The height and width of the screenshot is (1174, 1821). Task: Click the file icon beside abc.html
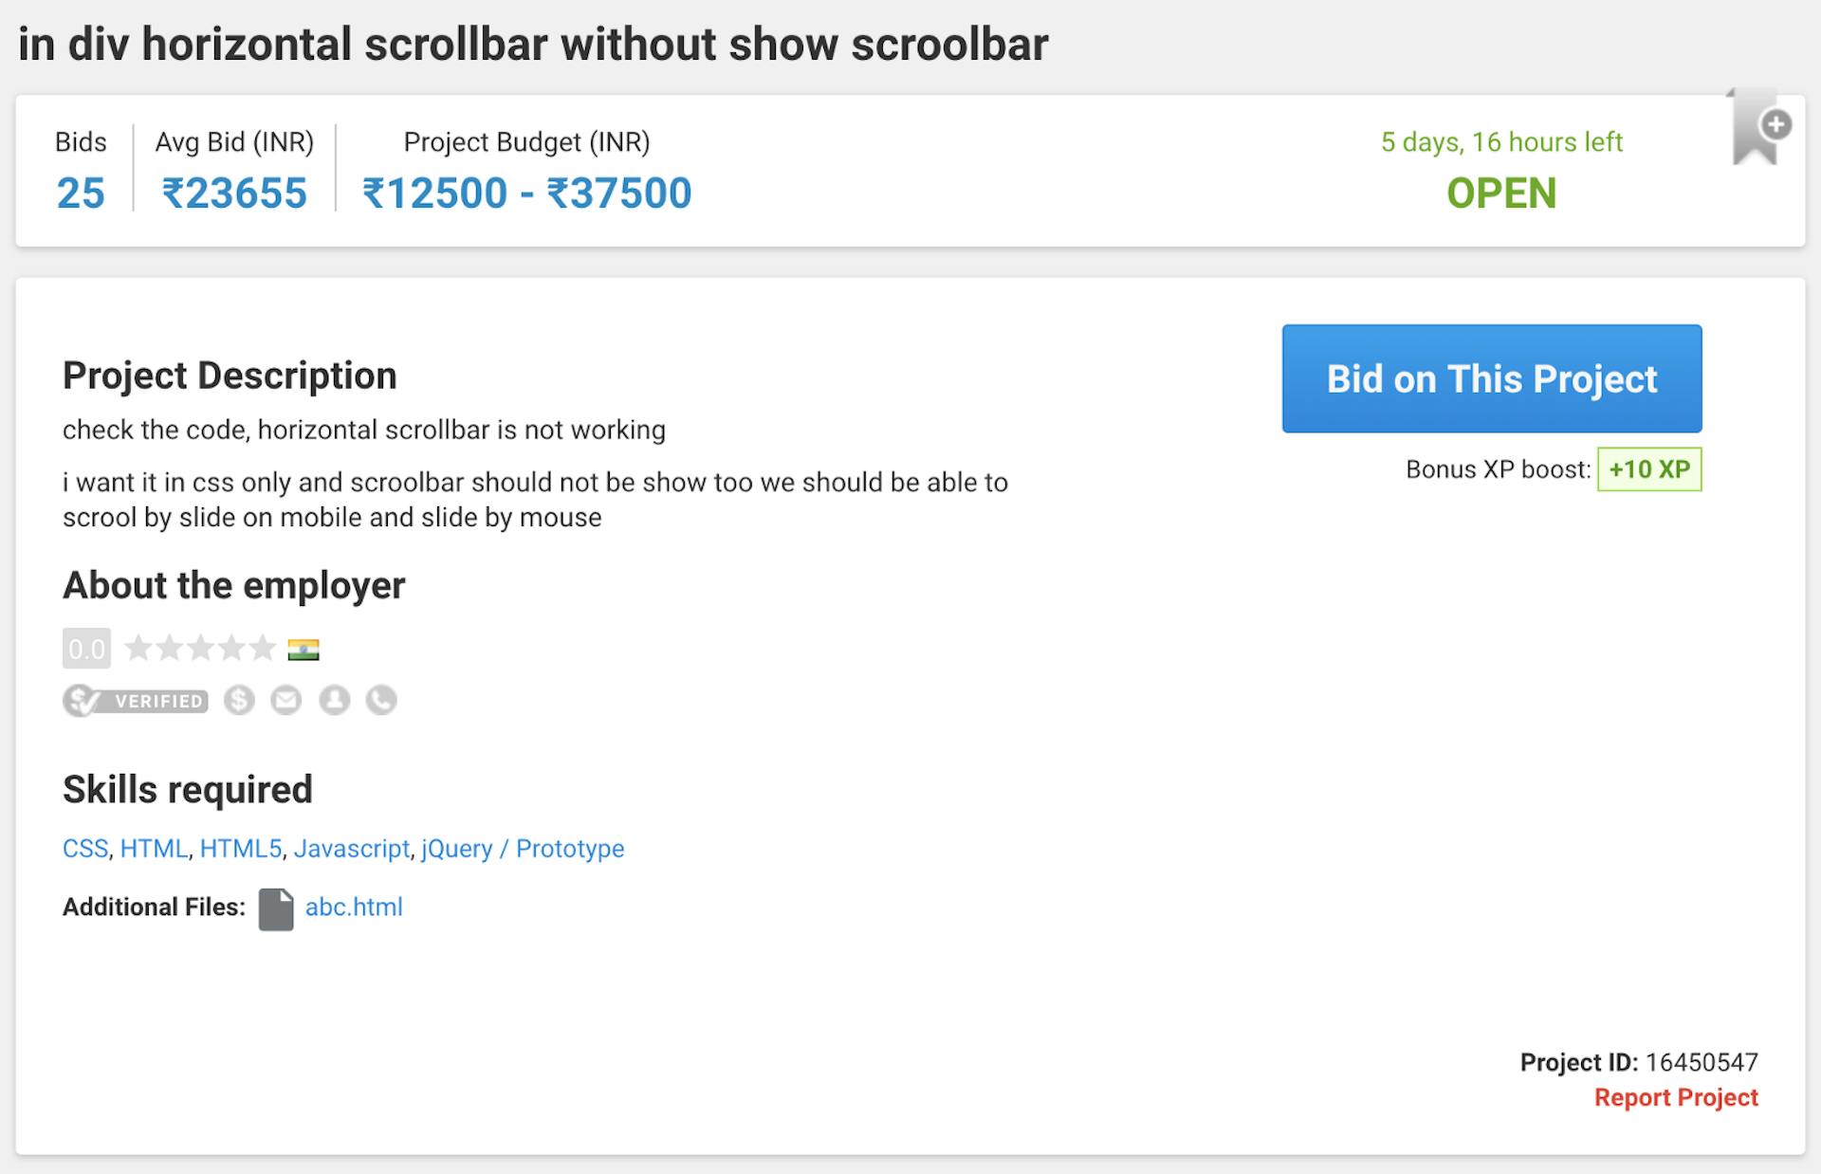[276, 908]
